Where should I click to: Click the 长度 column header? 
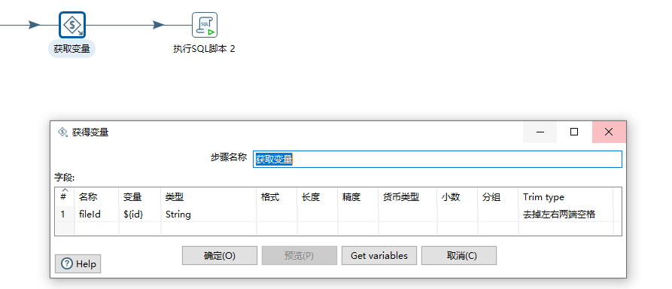click(x=317, y=197)
